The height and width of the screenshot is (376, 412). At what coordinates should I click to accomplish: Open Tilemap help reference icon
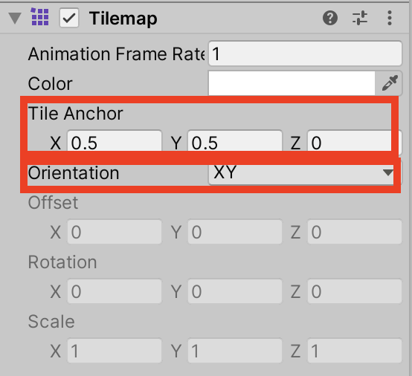(330, 18)
